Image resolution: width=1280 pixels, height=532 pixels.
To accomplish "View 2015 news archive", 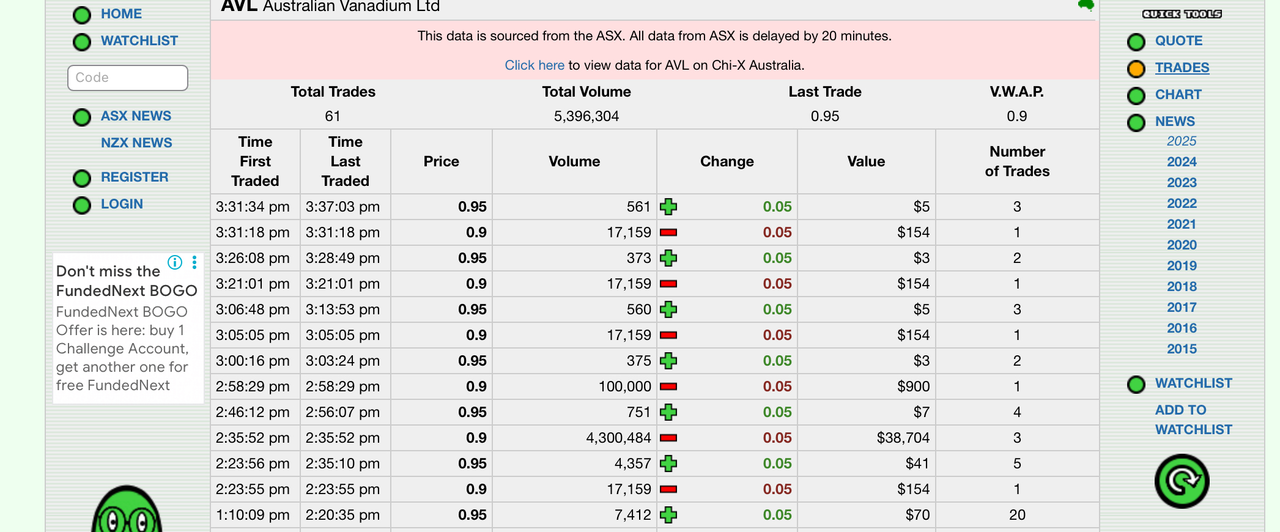I will tap(1182, 349).
